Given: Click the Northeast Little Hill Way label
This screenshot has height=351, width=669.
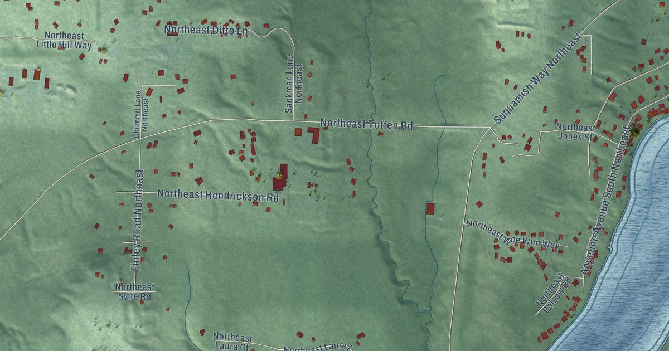Looking at the screenshot, I should [x=64, y=40].
